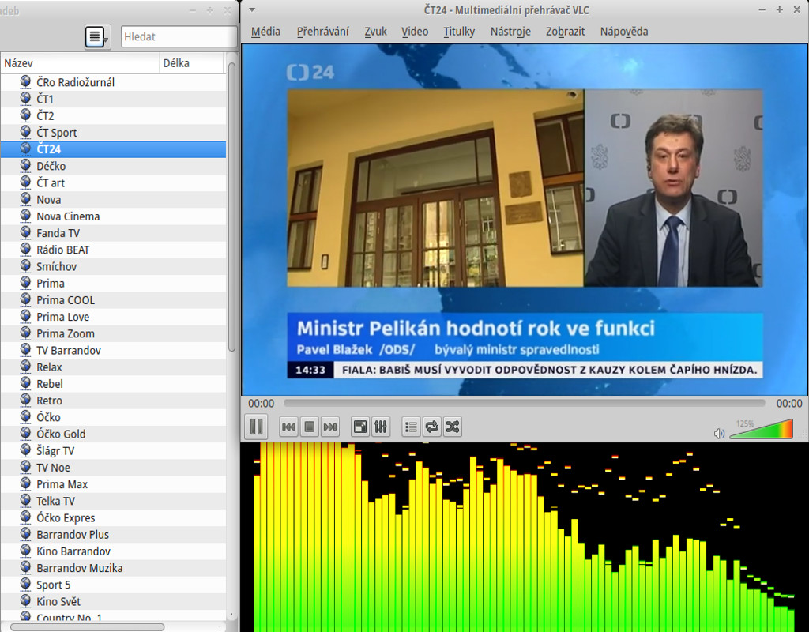This screenshot has width=809, height=632.
Task: Click the Hledat search field
Action: coord(178,36)
